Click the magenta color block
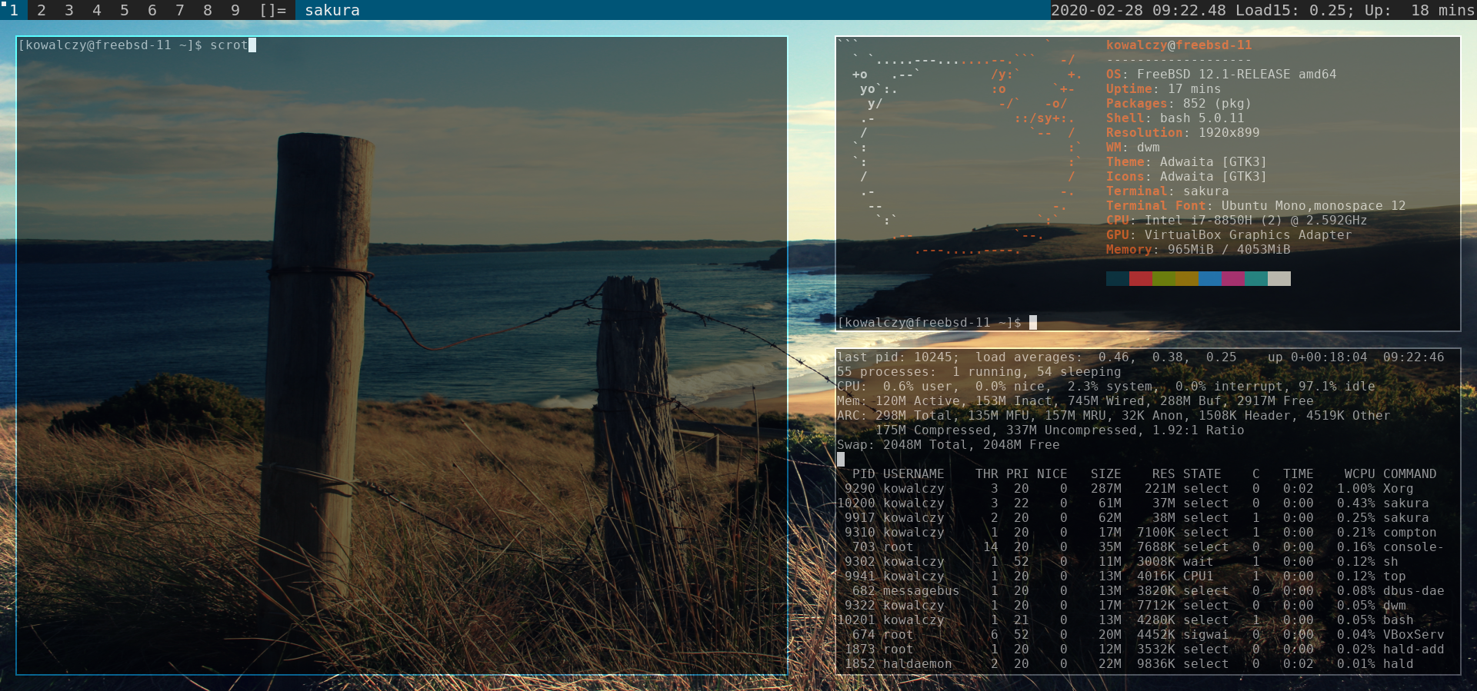Screen dimensions: 1477x691 click(x=1233, y=278)
